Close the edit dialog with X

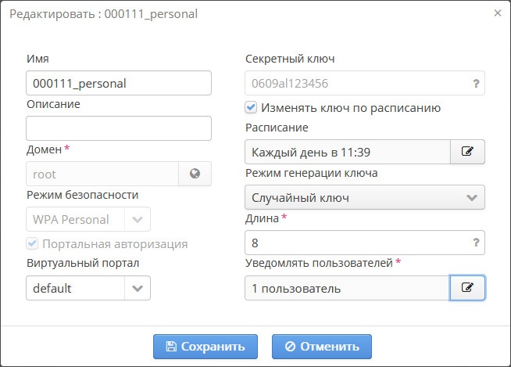tap(498, 13)
